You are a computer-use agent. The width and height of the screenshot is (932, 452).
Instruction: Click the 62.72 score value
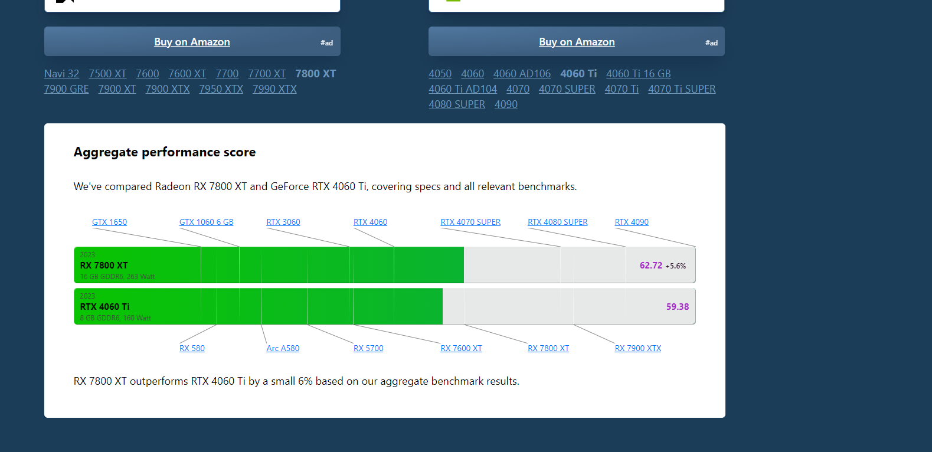651,266
